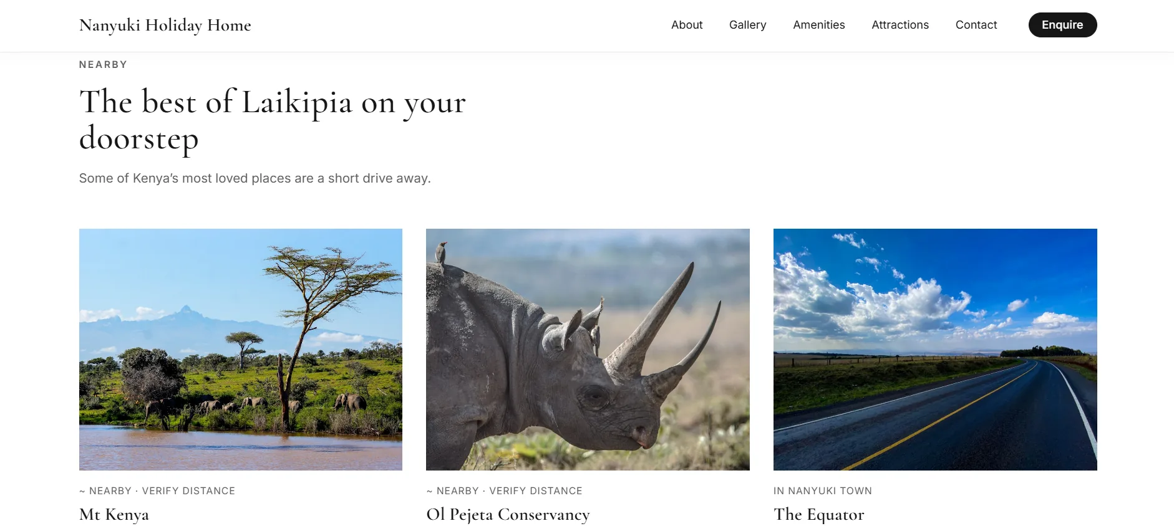
Task: Click the Mt Kenya card title
Action: [x=114, y=515]
